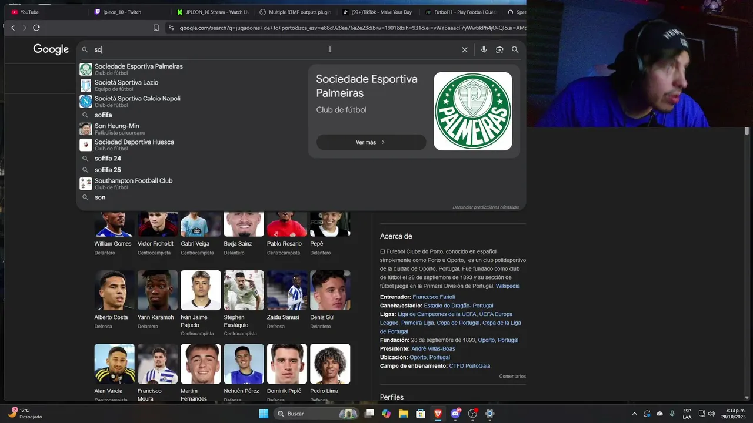Choose the 'son' search suggestion
753x423 pixels.
click(x=191, y=197)
